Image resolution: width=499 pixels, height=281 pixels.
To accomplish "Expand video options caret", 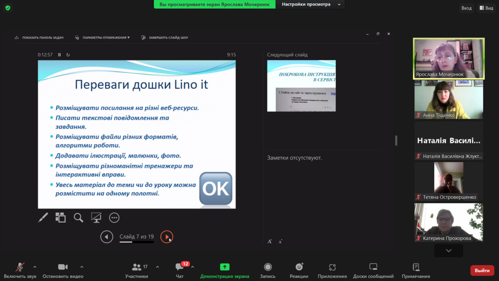I will (x=81, y=267).
